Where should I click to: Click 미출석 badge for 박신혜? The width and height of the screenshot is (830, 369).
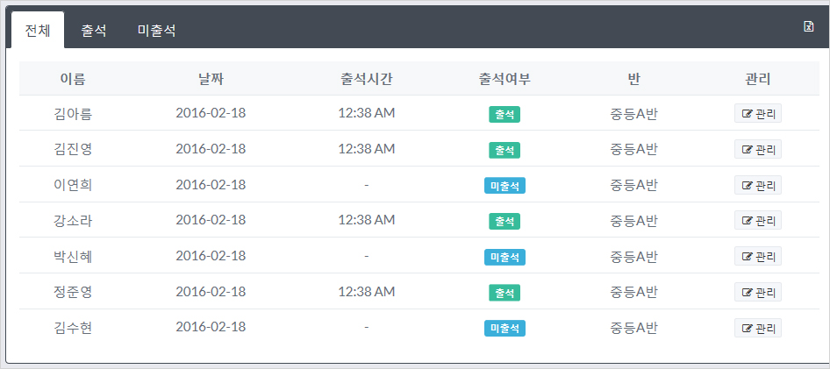pyautogui.click(x=504, y=257)
